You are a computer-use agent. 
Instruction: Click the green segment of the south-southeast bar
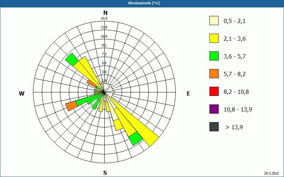tap(136, 138)
